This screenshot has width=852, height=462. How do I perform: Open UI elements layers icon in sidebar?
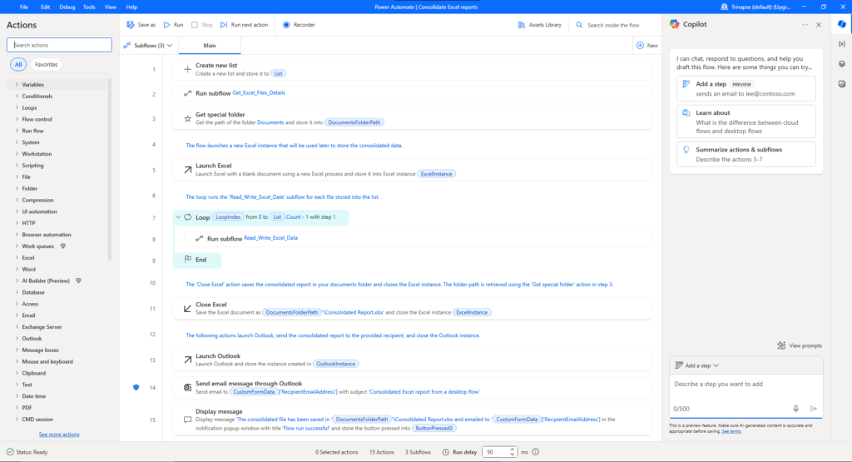(842, 64)
